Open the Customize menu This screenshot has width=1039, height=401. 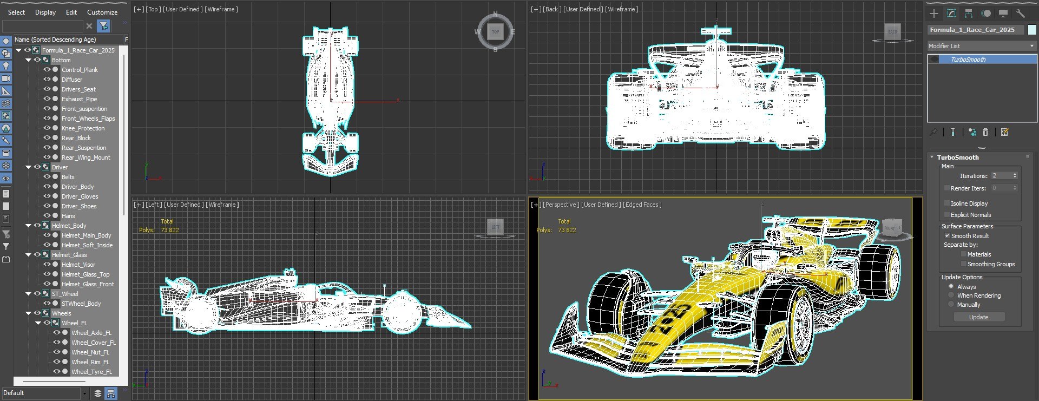102,12
